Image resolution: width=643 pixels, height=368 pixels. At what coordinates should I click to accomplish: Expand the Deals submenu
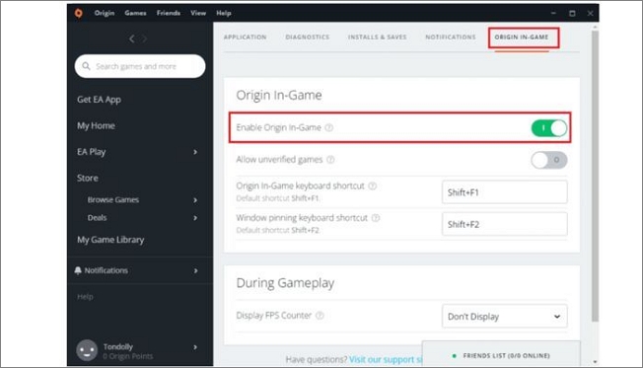click(x=195, y=218)
